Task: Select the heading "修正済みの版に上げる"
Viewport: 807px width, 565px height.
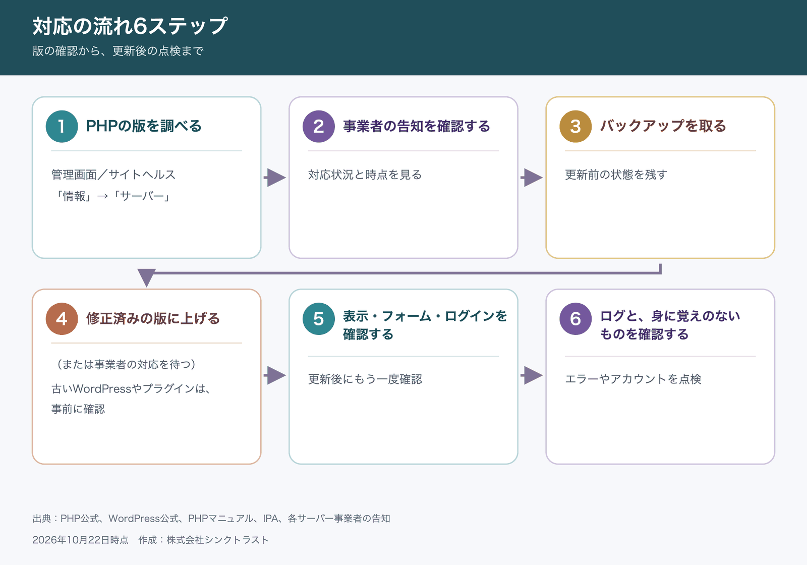Action: tap(153, 319)
